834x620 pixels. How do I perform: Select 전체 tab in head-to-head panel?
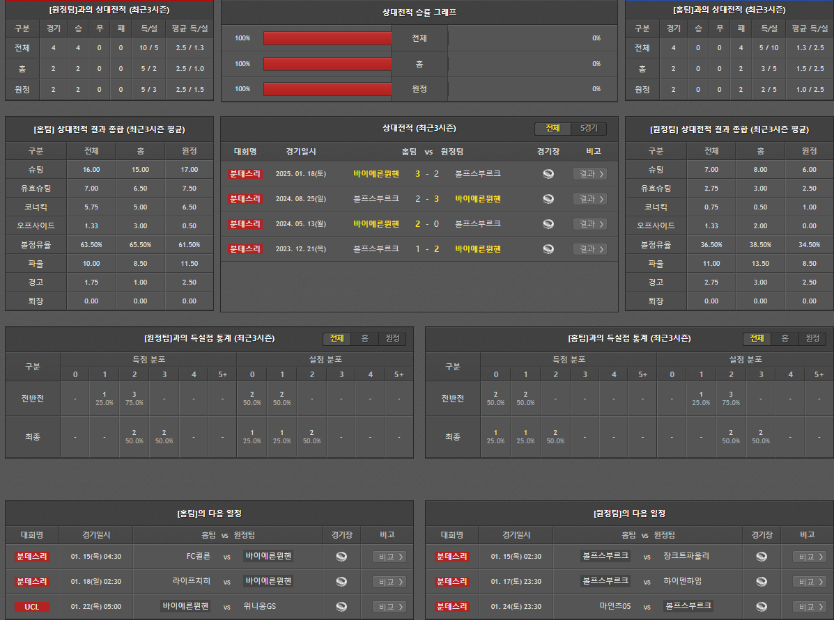553,129
